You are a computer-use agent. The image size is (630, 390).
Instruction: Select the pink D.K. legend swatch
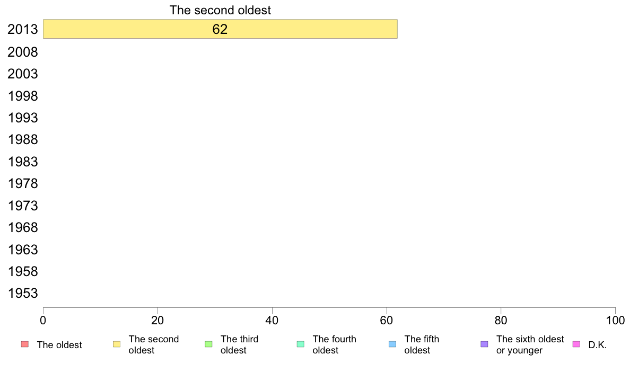[576, 344]
